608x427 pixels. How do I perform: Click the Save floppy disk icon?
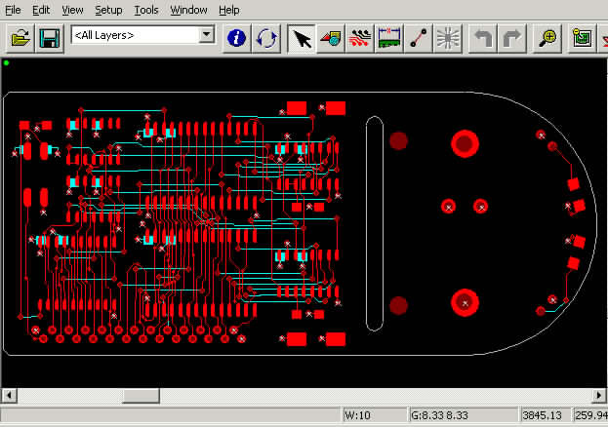click(x=49, y=38)
